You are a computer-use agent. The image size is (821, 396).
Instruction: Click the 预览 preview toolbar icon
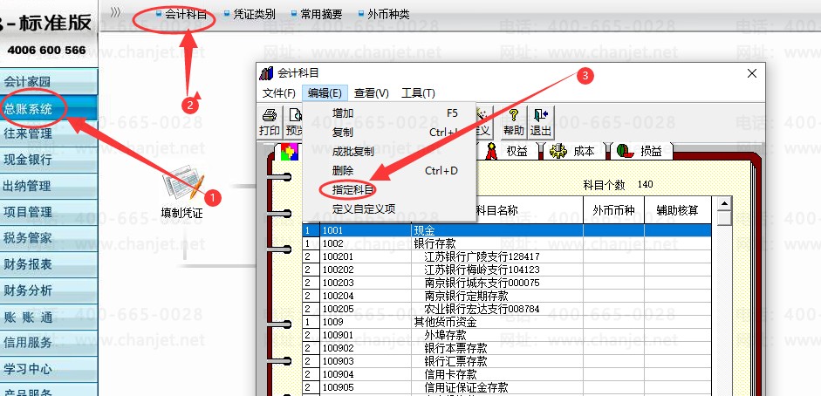click(x=294, y=122)
